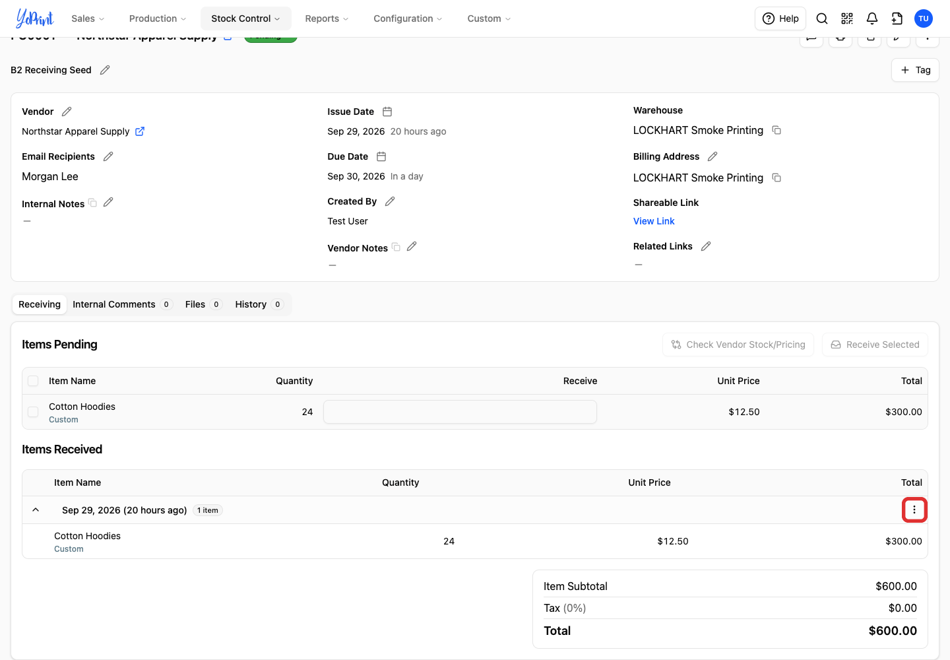Open the three-dot menu for Sep 29 receipt

[x=914, y=510]
